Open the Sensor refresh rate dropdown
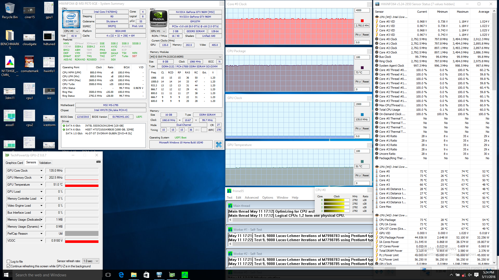Viewport: 499px width, 280px height. [x=91, y=261]
